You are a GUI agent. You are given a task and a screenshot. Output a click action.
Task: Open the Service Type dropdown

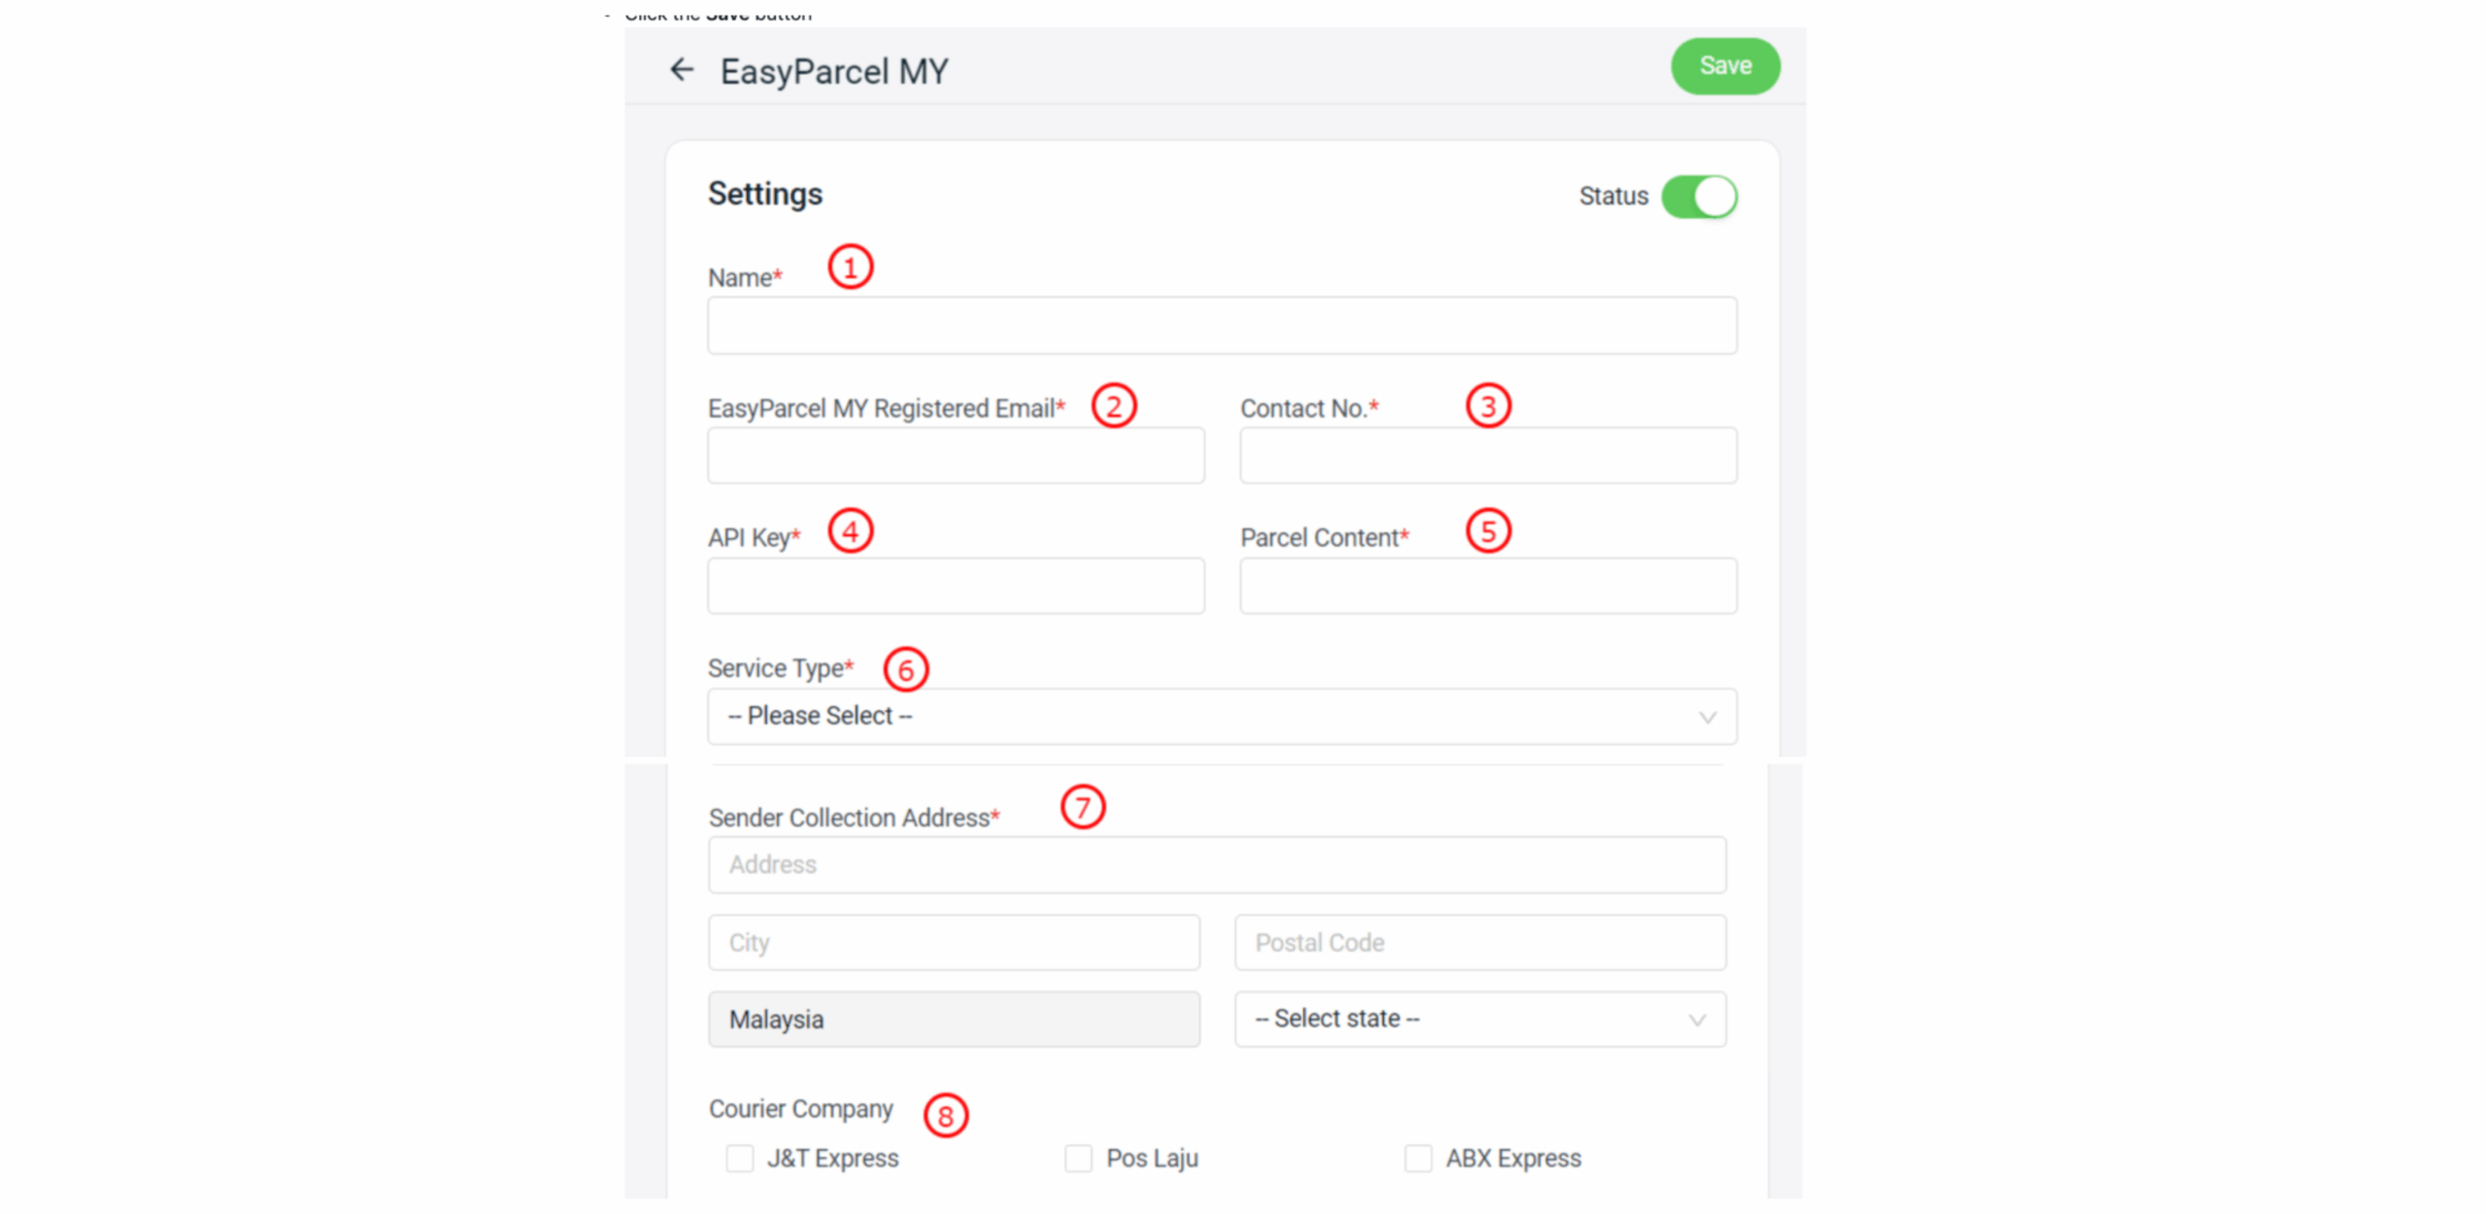pyautogui.click(x=1221, y=716)
